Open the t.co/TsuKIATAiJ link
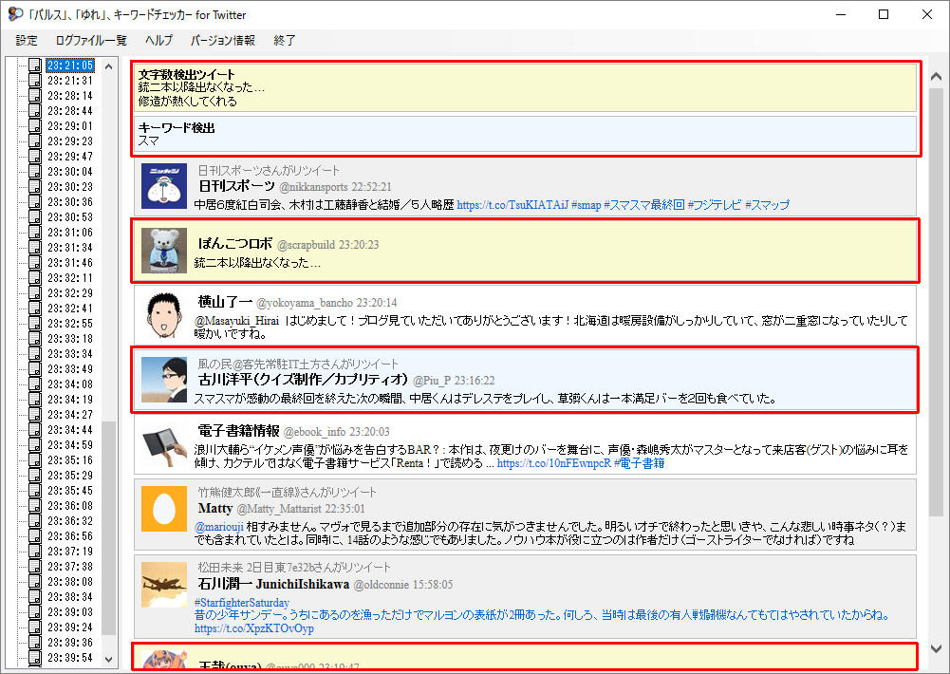Screen dimensions: 950x674 (512, 205)
